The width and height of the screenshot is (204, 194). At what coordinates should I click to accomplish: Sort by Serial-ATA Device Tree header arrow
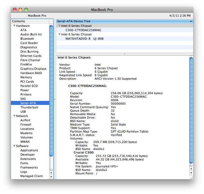[x=191, y=21]
